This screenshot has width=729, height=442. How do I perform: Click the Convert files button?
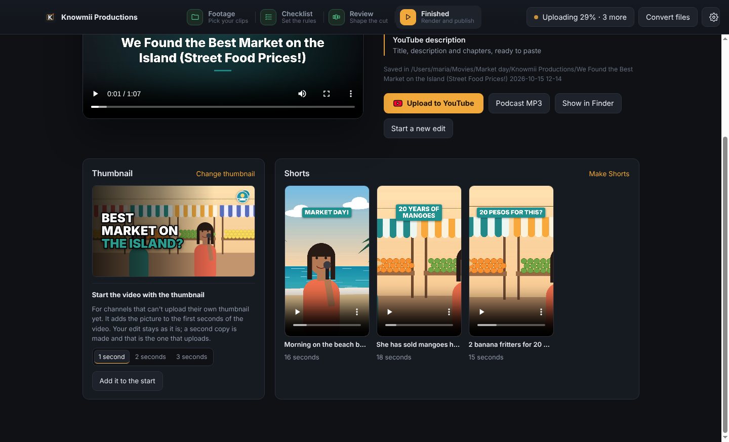[x=668, y=17]
